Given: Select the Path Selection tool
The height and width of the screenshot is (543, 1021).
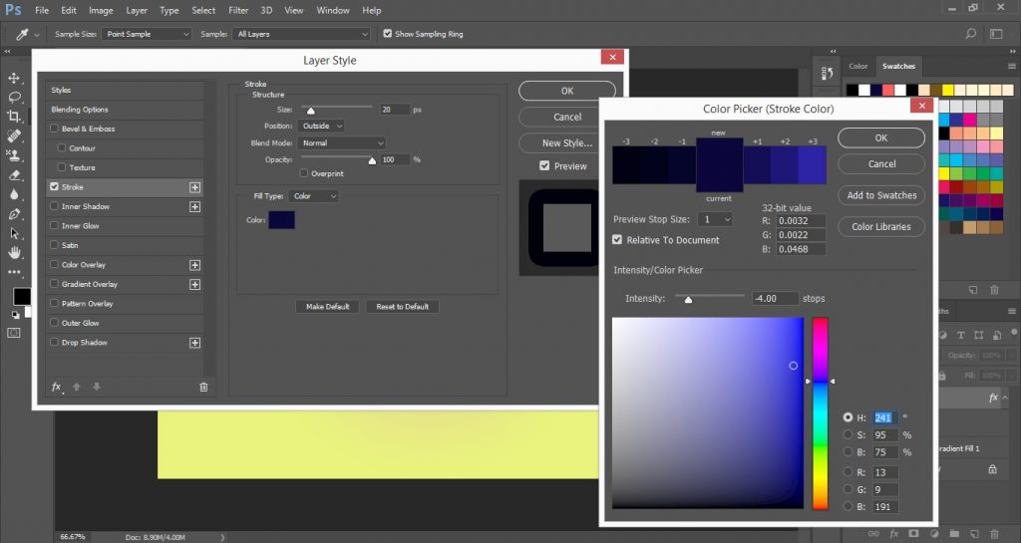Looking at the screenshot, I should tap(14, 233).
